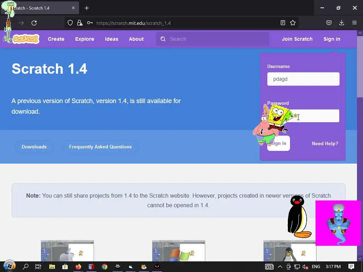The height and width of the screenshot is (272, 363).
Task: Open Frequently Asked Questions
Action: click(x=100, y=147)
